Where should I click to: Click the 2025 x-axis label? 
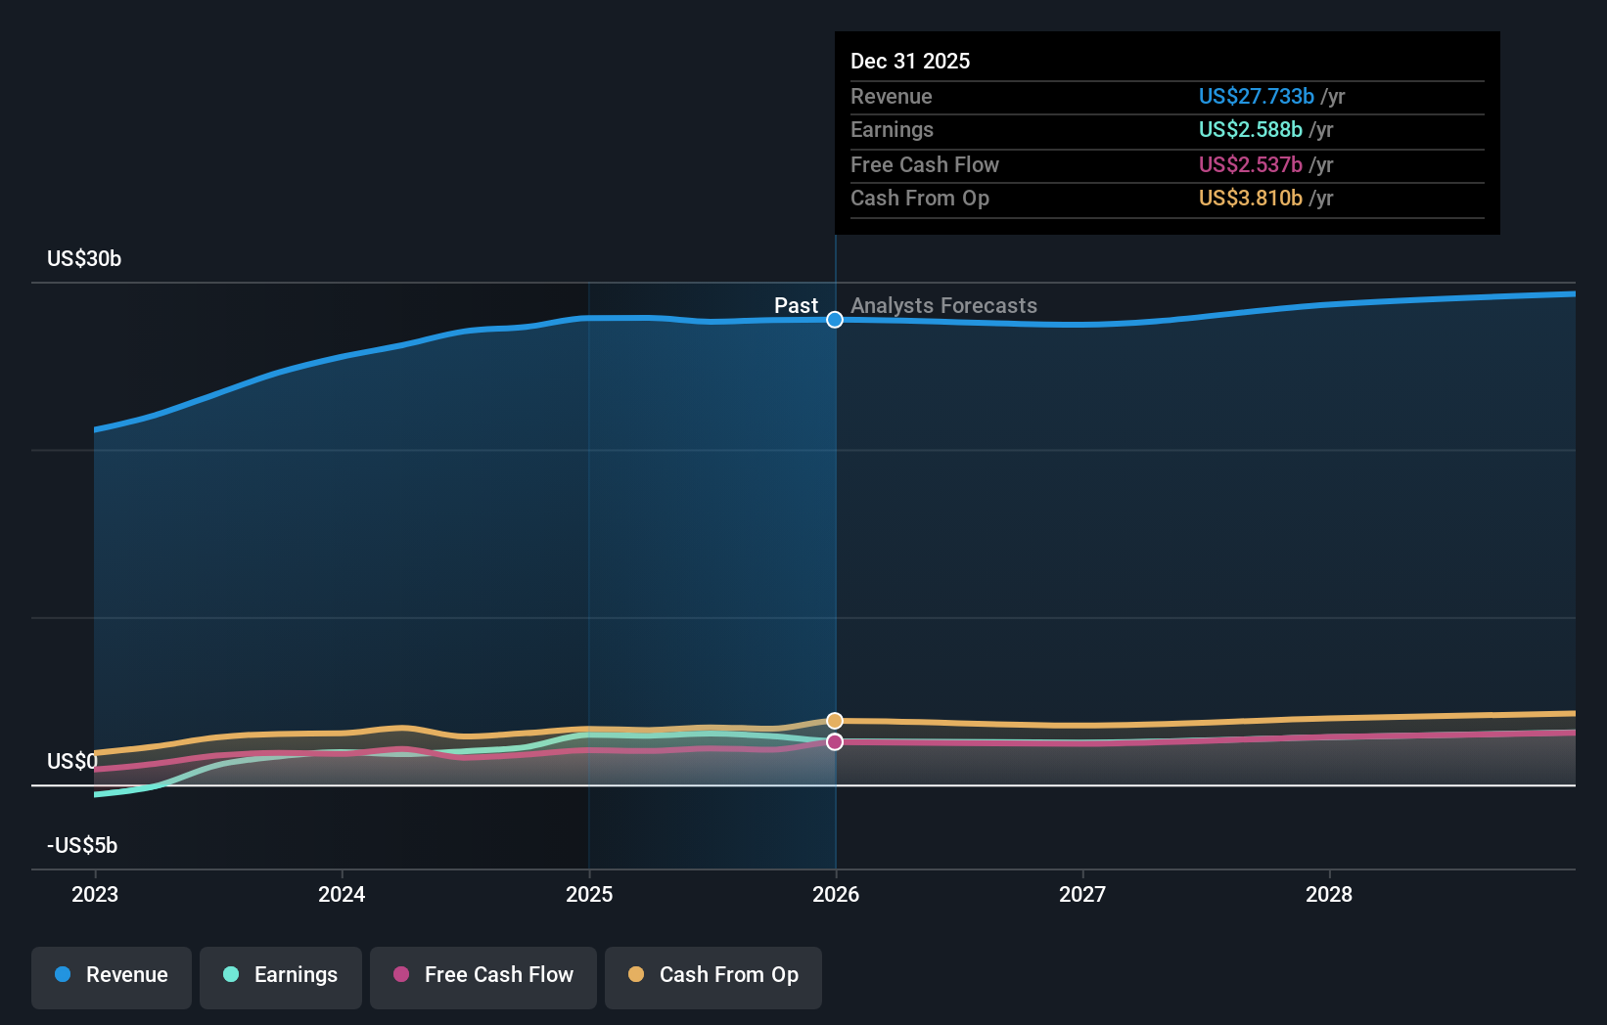tap(589, 895)
